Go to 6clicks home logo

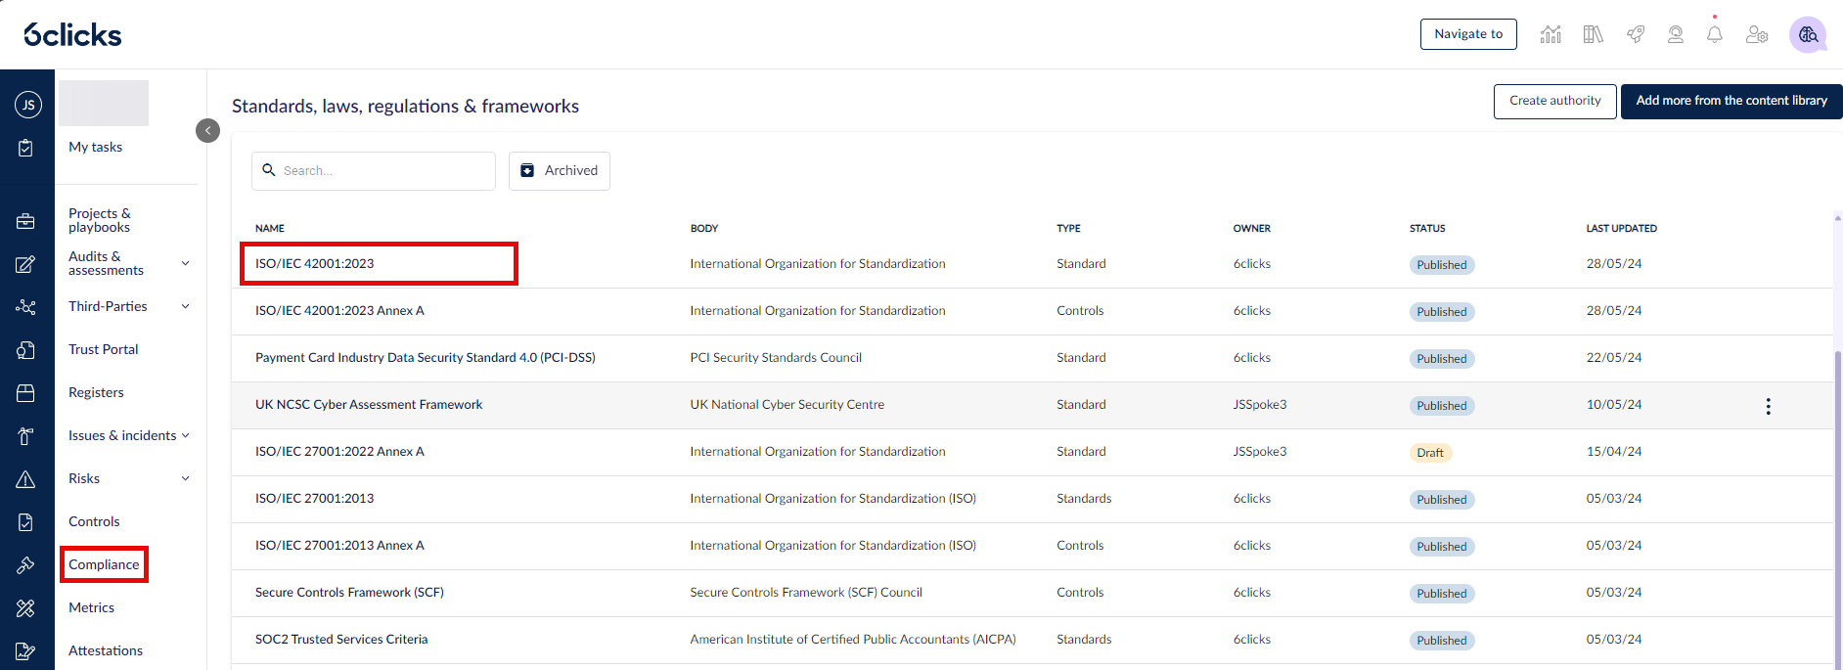[72, 34]
